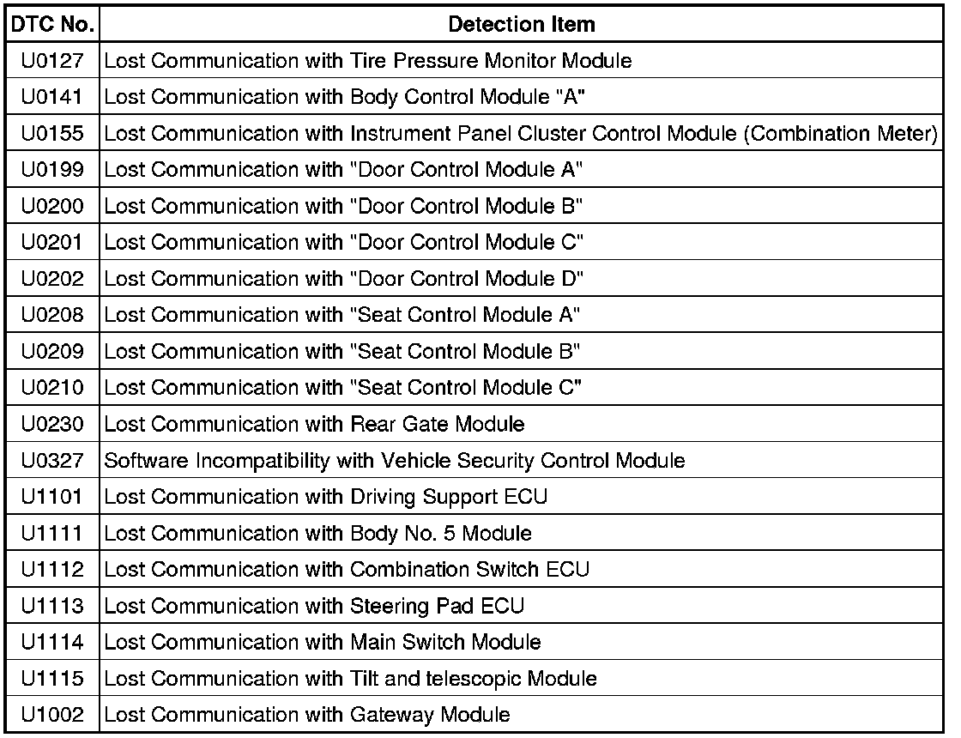The width and height of the screenshot is (961, 738).
Task: Click the Door Control Module A row text
Action: pyautogui.click(x=344, y=170)
